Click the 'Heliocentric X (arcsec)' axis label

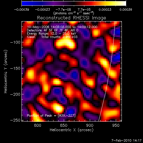pyautogui.click(x=71, y=130)
